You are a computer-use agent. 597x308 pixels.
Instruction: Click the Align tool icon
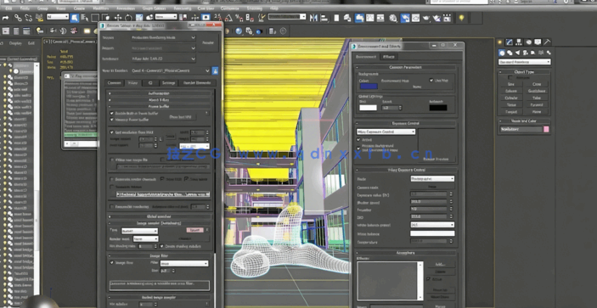[324, 18]
